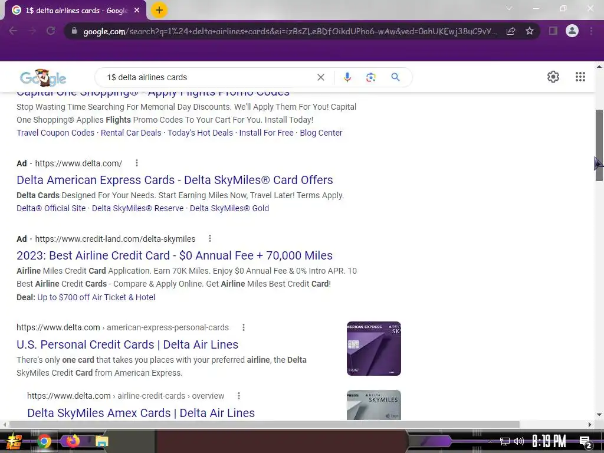This screenshot has height=453, width=604.
Task: Submit search with the magnifier icon
Action: (x=395, y=77)
